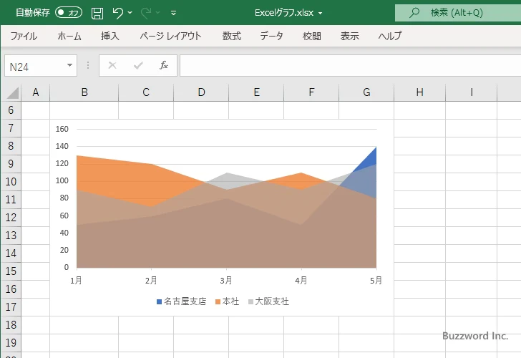Click the blue 名古屋支店 legend swatch
Image resolution: width=521 pixels, height=358 pixels.
(159, 302)
